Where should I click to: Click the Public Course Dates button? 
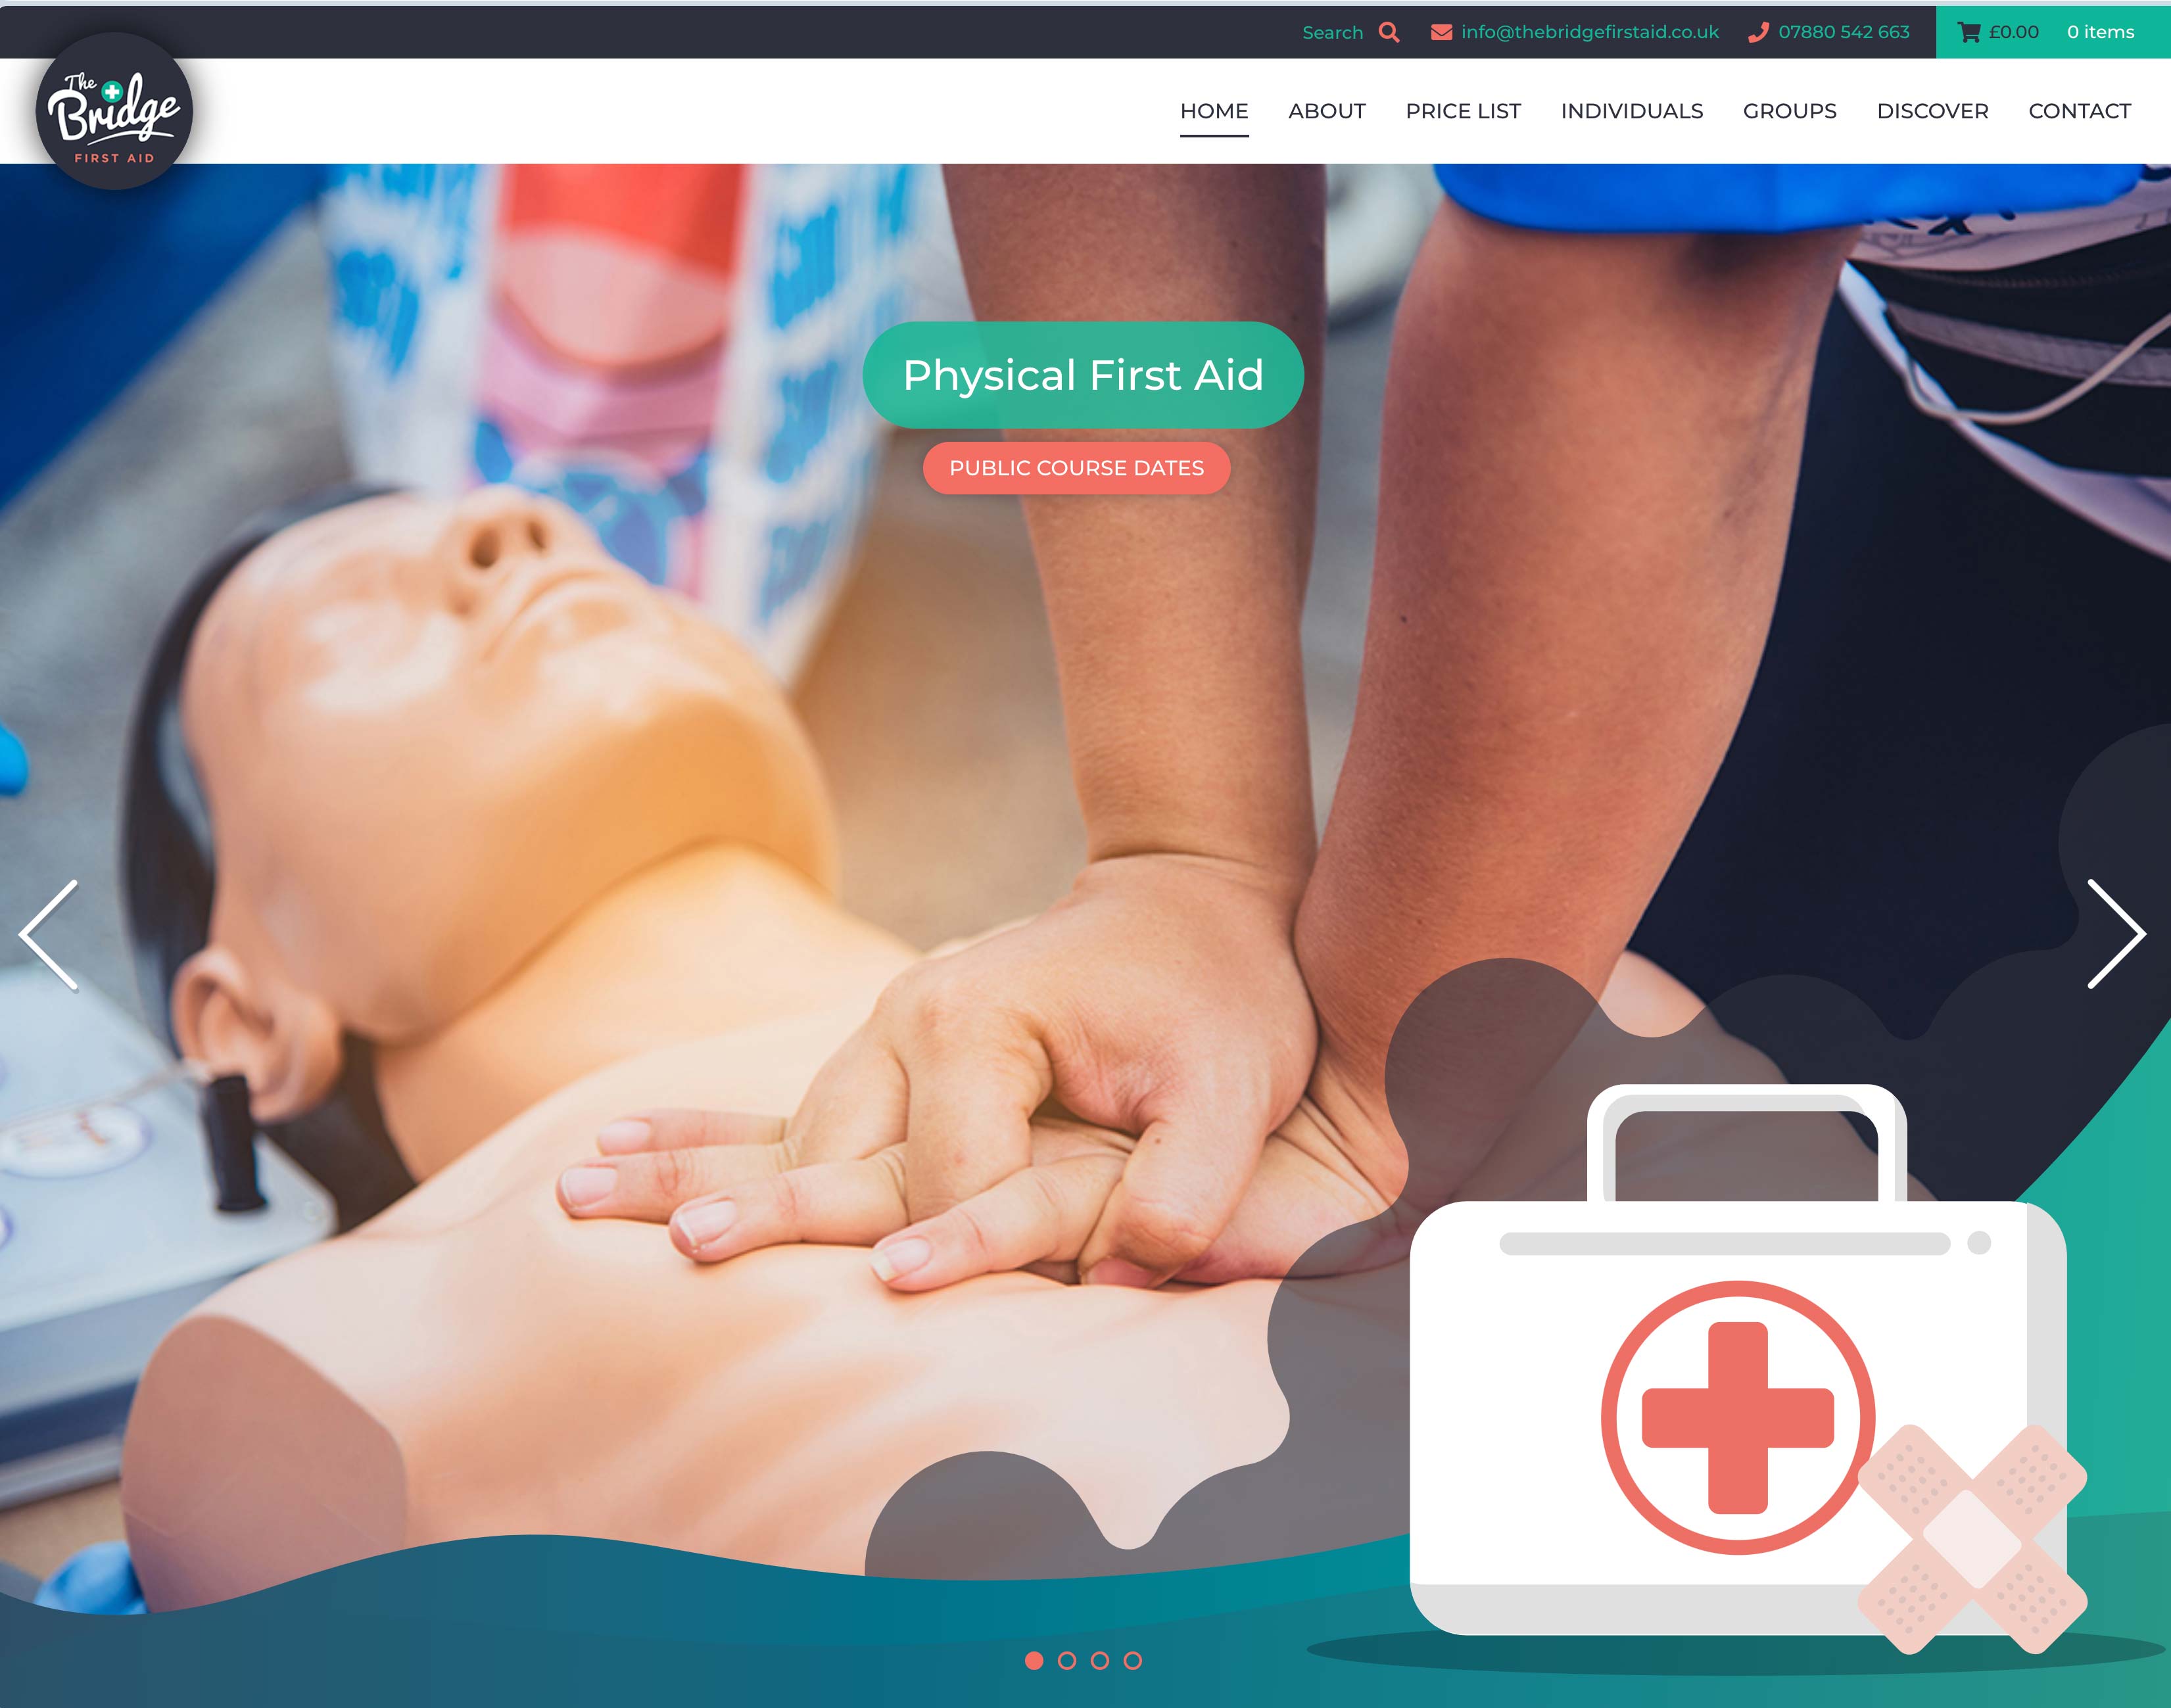pos(1076,468)
